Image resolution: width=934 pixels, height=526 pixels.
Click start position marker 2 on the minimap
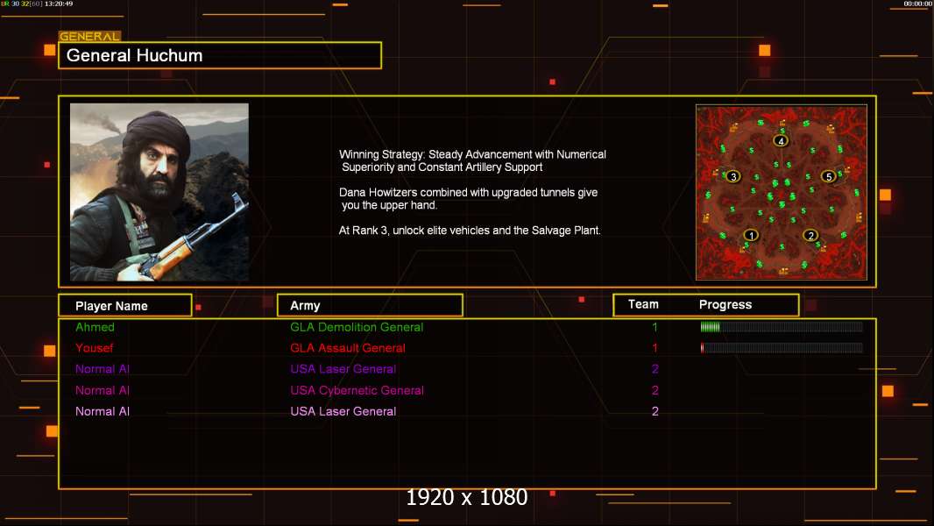pyautogui.click(x=810, y=235)
